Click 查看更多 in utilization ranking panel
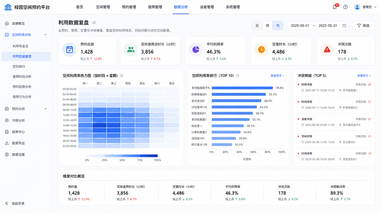The width and height of the screenshot is (381, 213). point(277,76)
